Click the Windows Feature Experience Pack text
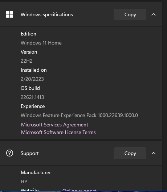Viewport: 167px width, 192px height. pyautogui.click(x=79, y=115)
